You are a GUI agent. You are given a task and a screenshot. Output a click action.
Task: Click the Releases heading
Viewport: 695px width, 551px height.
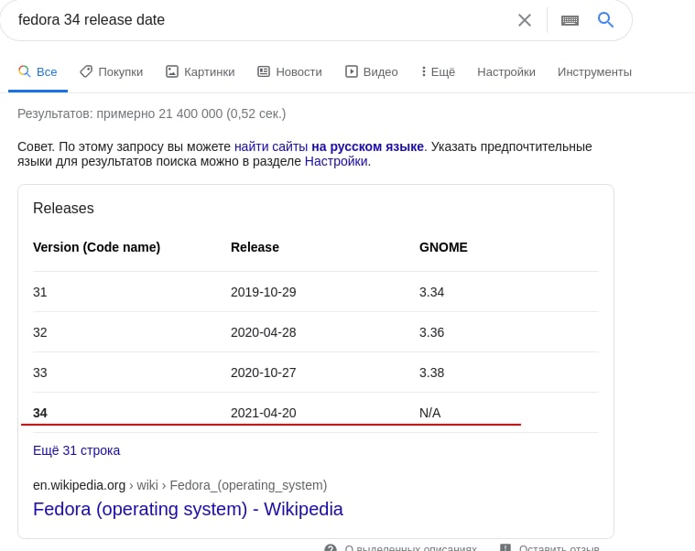pyautogui.click(x=63, y=208)
